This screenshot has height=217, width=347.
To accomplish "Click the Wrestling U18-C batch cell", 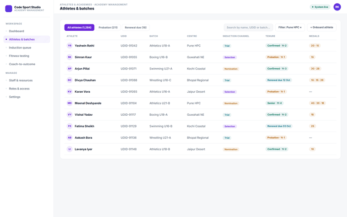I will coord(160,80).
